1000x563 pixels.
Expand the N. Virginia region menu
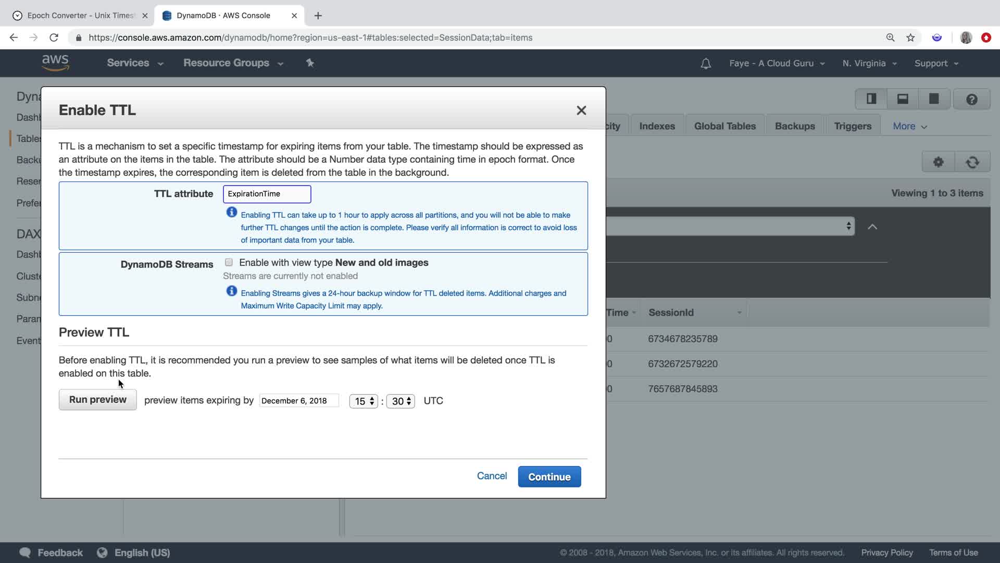click(x=869, y=63)
